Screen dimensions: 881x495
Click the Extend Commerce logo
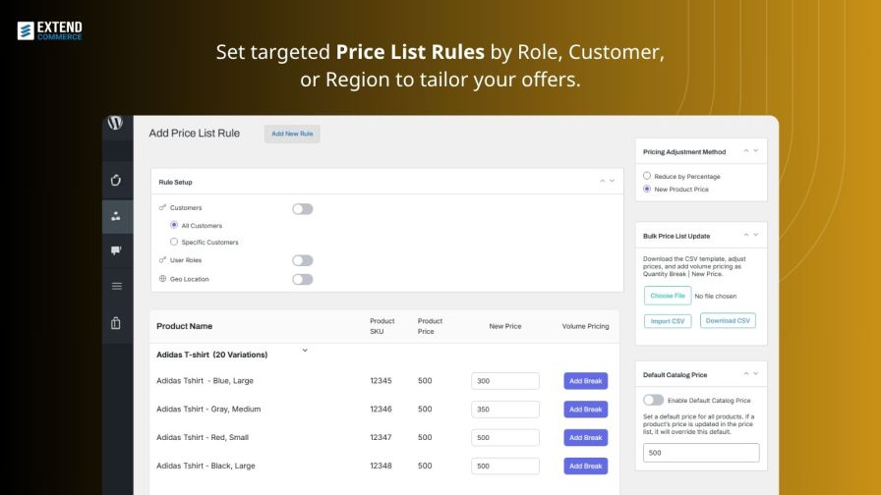click(x=50, y=30)
